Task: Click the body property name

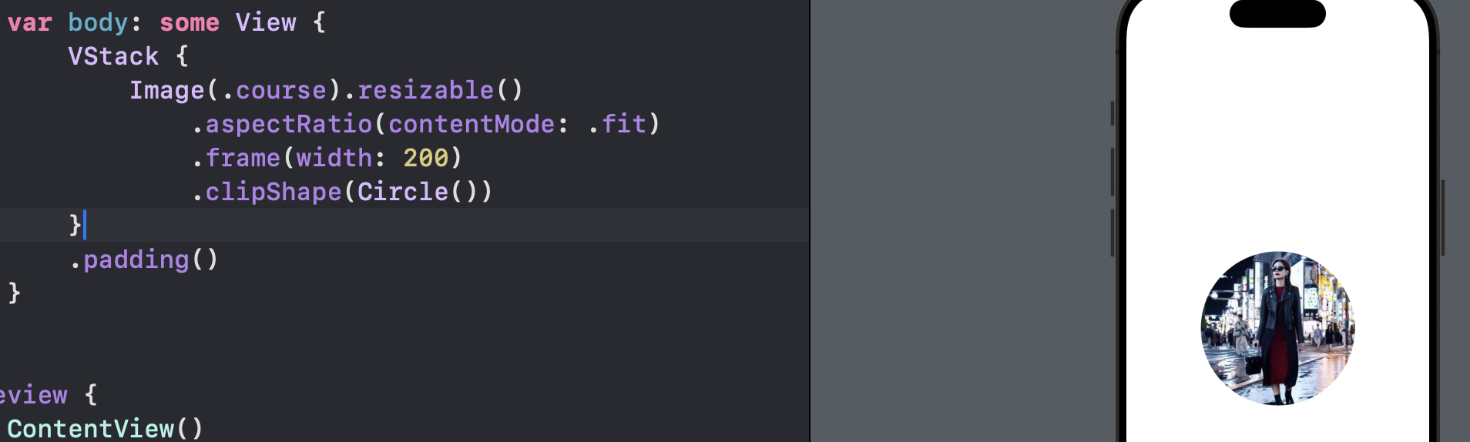Action: tap(98, 22)
